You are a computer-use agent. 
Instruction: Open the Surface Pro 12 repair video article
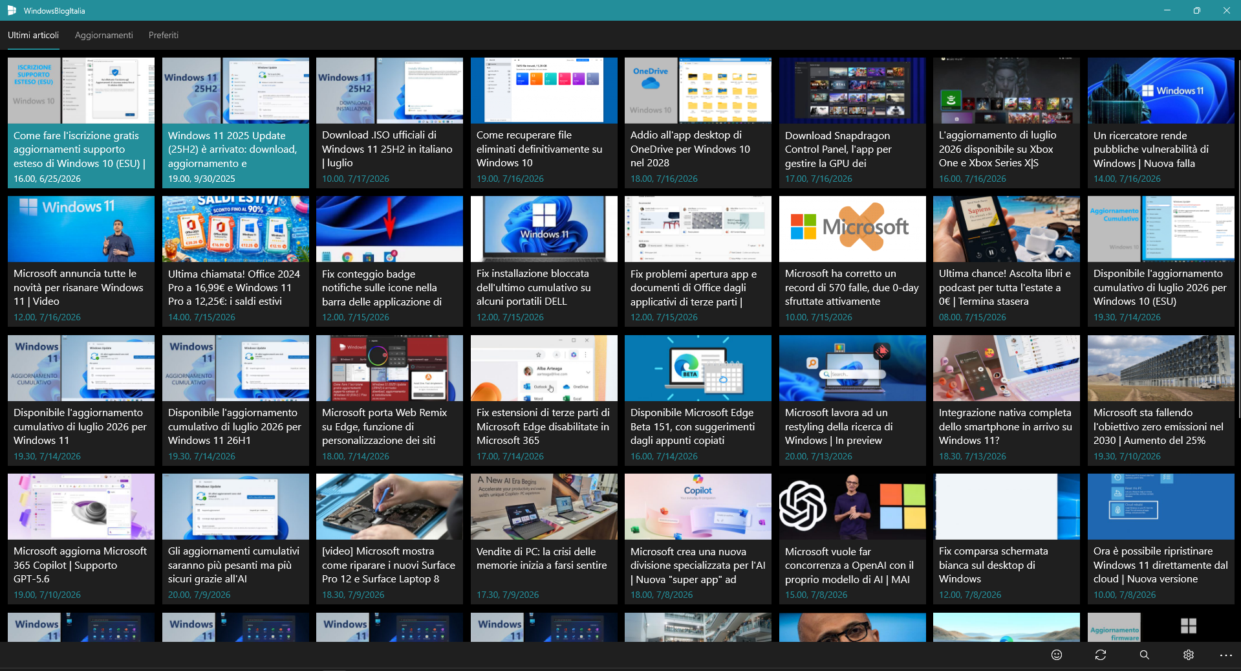(389, 539)
